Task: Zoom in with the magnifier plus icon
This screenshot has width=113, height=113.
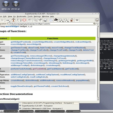Action: click(61, 20)
